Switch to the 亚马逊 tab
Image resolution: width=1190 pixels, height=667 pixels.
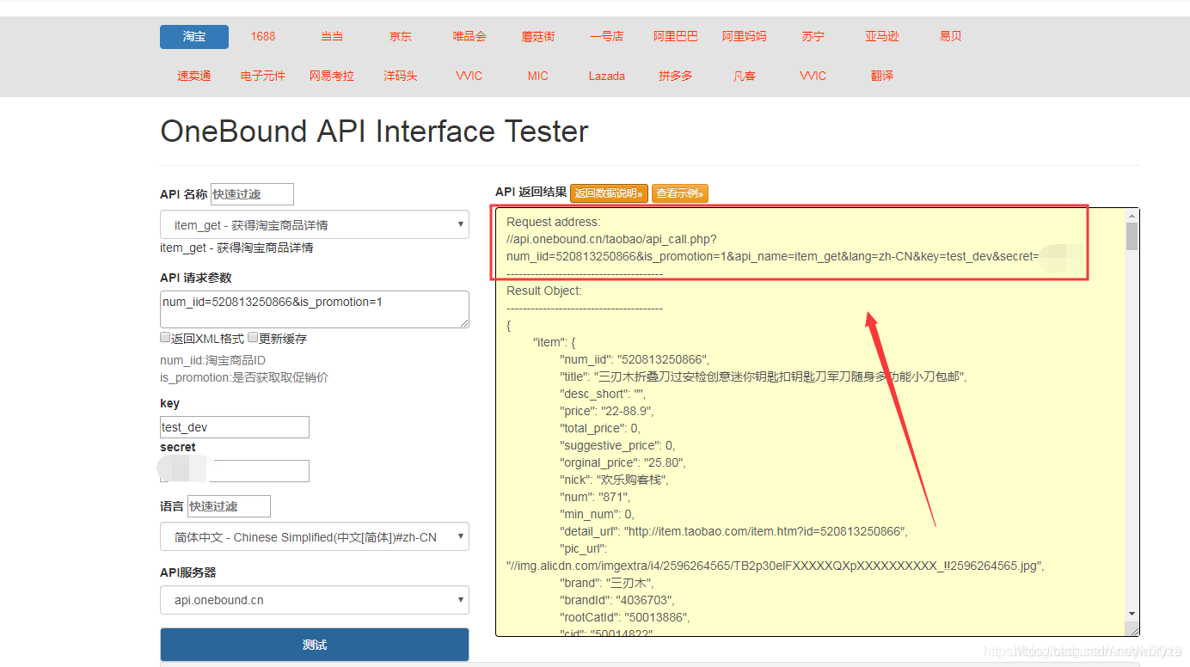pyautogui.click(x=882, y=37)
